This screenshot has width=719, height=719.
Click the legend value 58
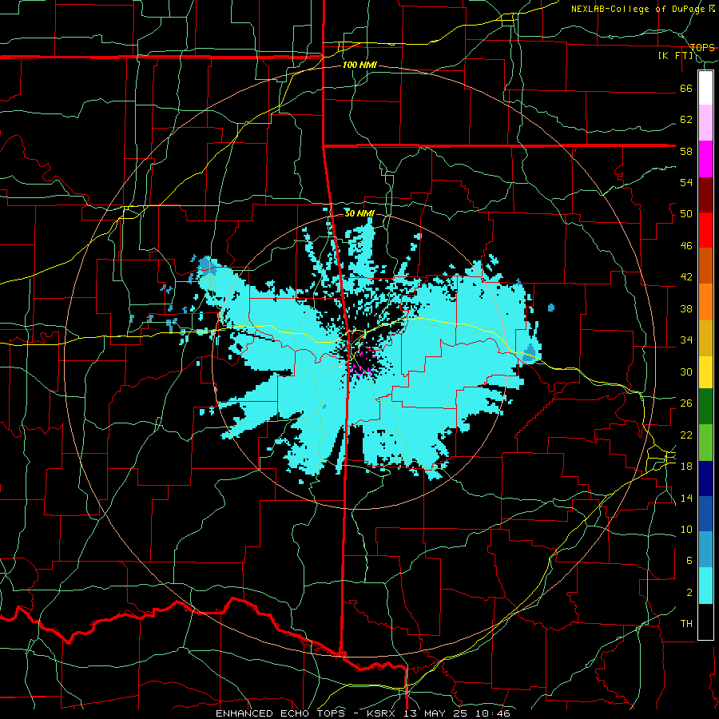pos(686,151)
